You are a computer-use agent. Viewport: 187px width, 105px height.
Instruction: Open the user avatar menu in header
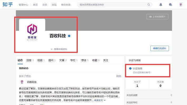coord(181,5)
